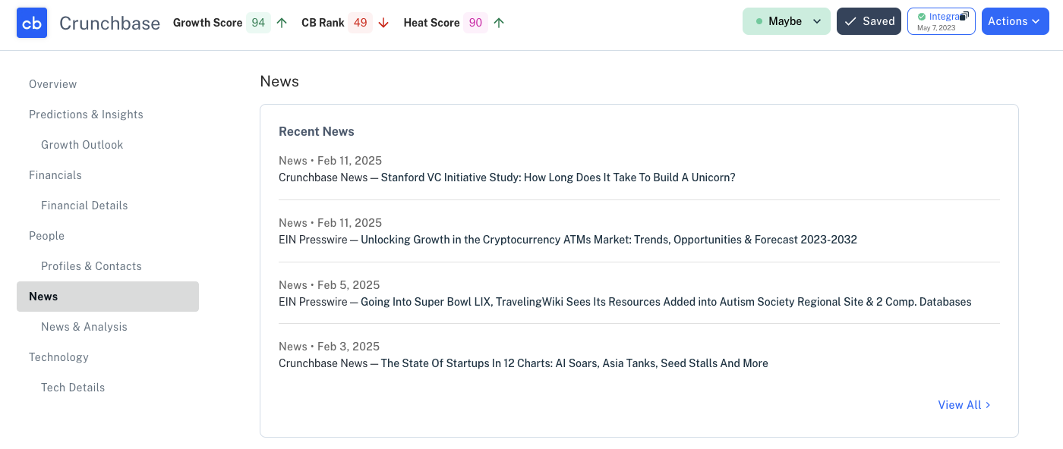Select Financial Details sidebar item
This screenshot has height=449, width=1063.
click(x=84, y=206)
